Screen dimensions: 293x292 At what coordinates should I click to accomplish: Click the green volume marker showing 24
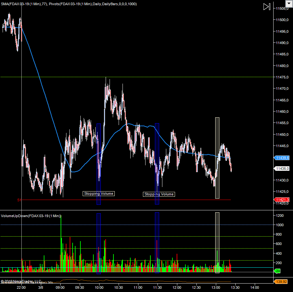point(277,271)
